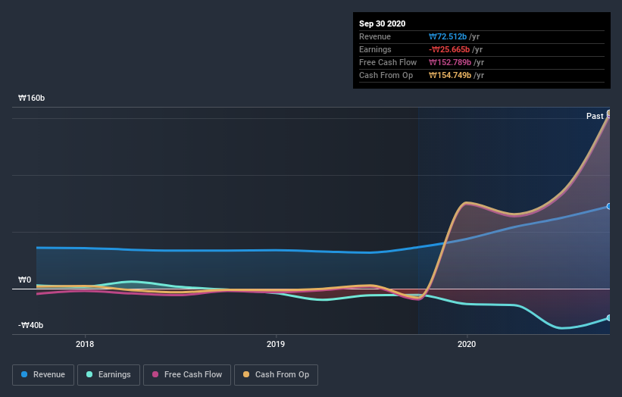Click the ₩160b y-axis label
Viewport: 622px width, 397px height.
[x=31, y=98]
